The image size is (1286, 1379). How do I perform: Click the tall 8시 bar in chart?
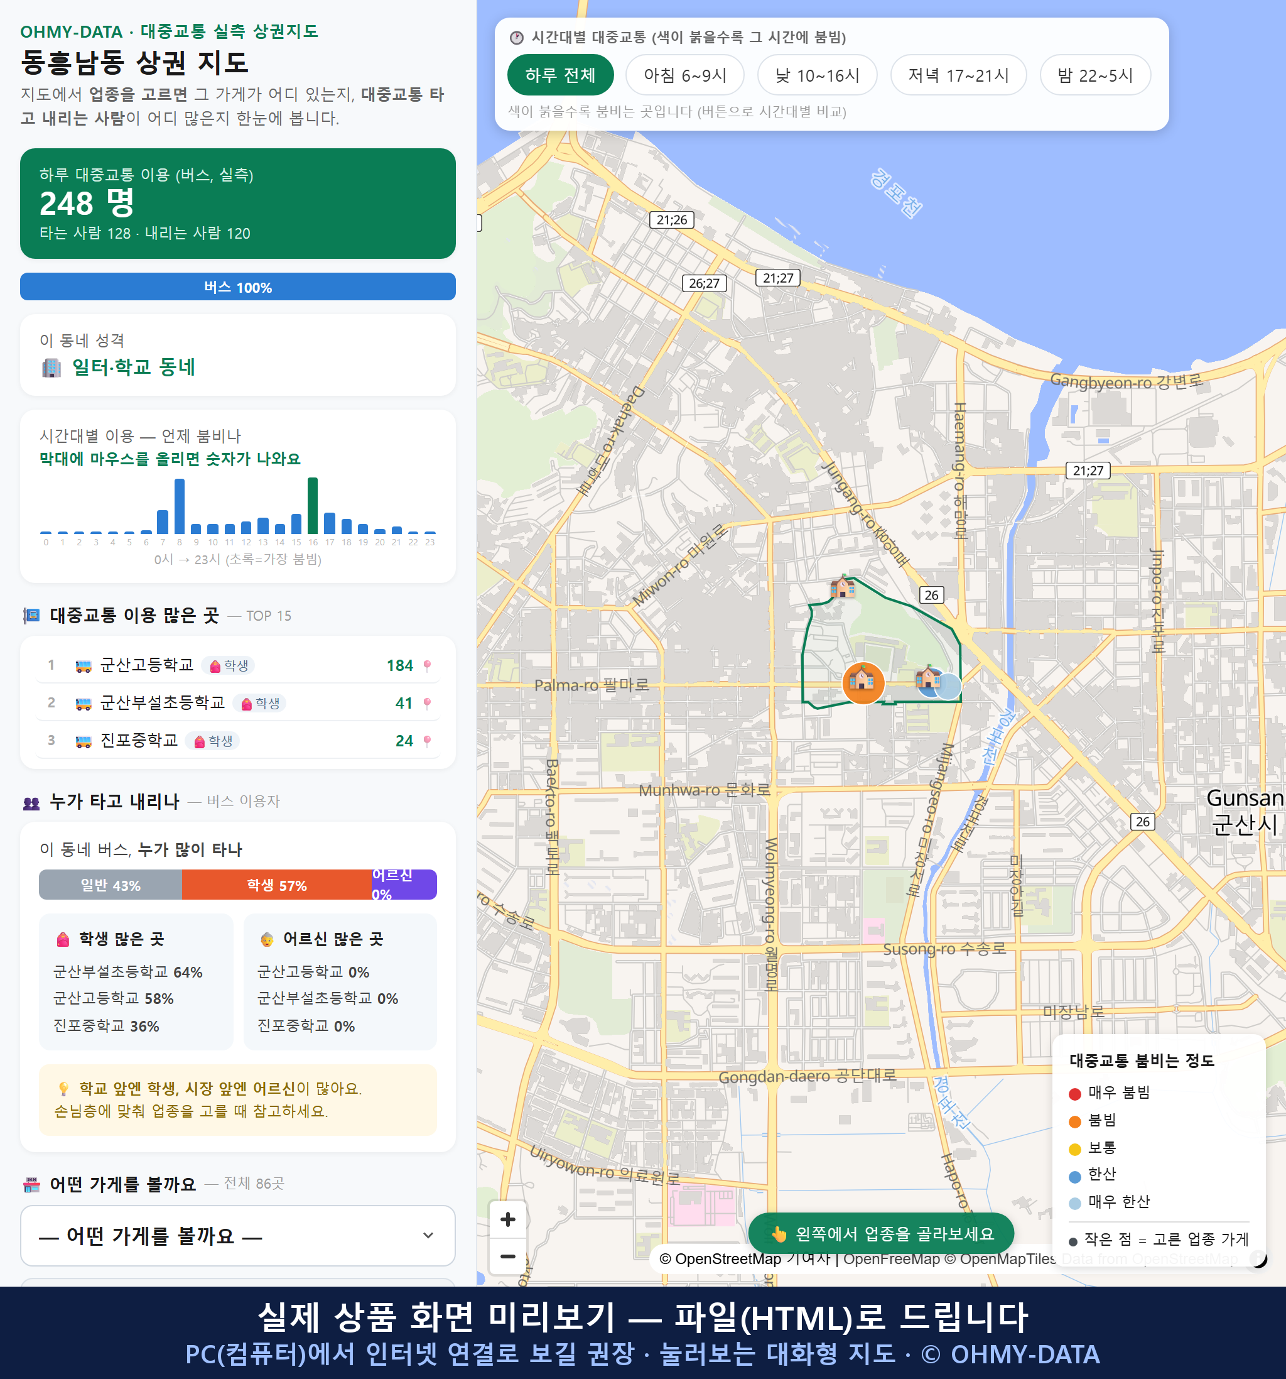click(180, 506)
